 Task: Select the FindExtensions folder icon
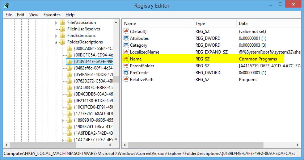click(x=62, y=35)
